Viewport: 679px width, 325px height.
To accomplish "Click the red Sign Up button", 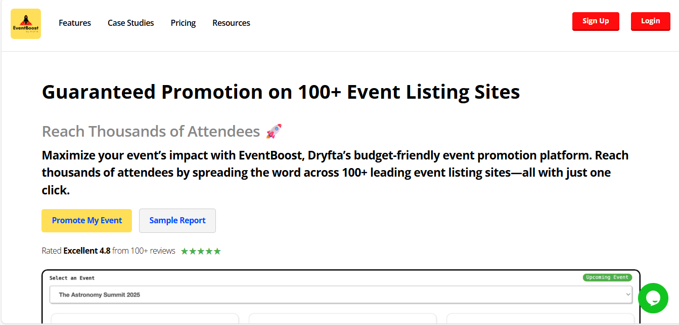I will (596, 21).
